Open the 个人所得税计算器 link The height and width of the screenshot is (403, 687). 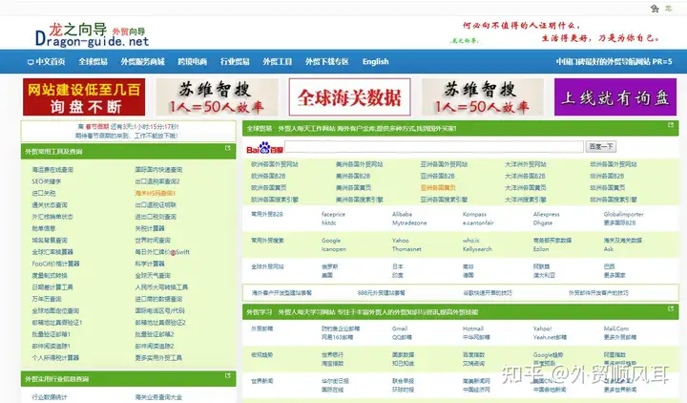pyautogui.click(x=55, y=358)
